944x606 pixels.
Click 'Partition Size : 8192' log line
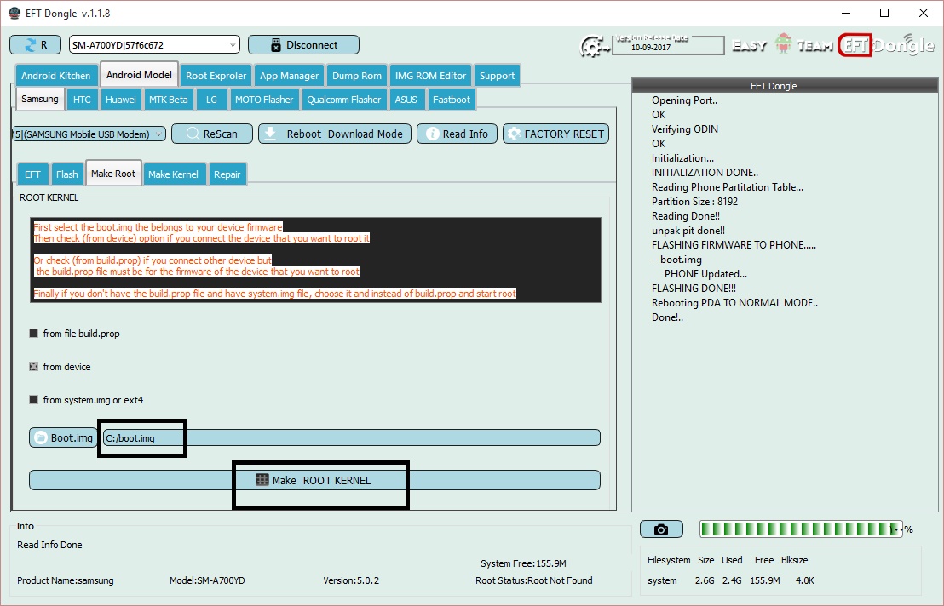pos(694,202)
